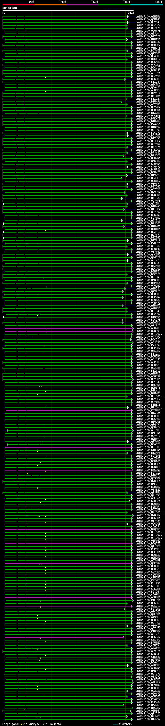Select the UniRef100_B1WX96 hit label
This screenshot has height=726, width=165.
coord(148,102)
